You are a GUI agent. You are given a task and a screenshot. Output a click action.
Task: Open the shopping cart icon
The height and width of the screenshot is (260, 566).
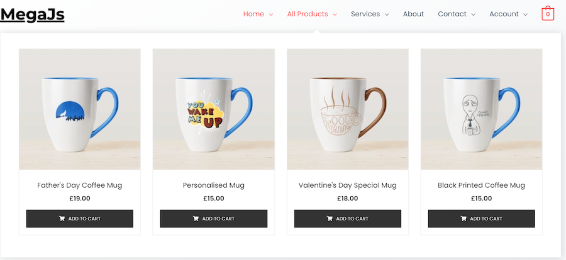[547, 14]
